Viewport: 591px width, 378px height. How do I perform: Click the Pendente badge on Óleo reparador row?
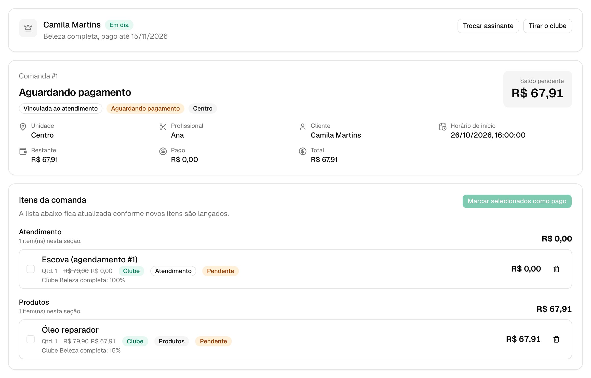click(213, 341)
